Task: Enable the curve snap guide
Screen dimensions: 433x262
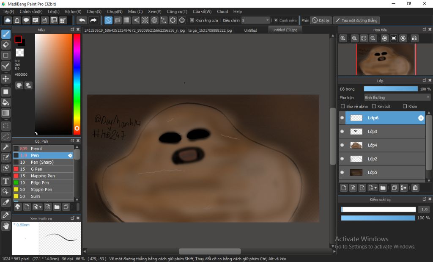Action: click(164, 20)
